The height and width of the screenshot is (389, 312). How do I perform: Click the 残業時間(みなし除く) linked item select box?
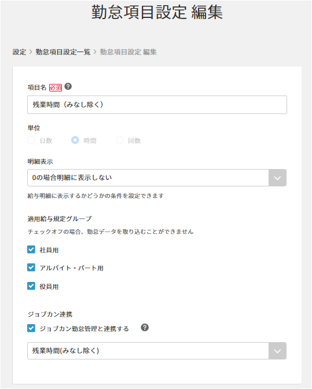(x=157, y=351)
